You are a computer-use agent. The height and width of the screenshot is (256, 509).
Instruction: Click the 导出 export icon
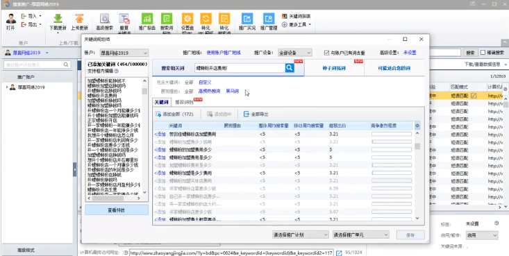tap(24, 24)
